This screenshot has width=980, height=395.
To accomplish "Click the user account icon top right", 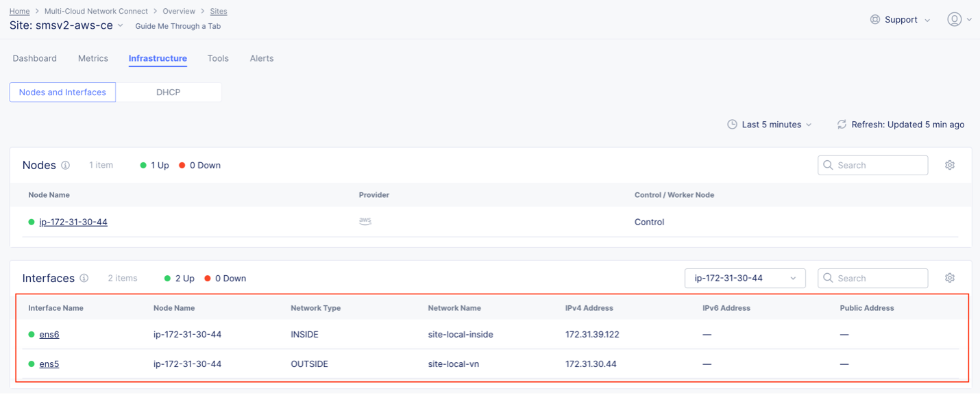I will point(955,19).
